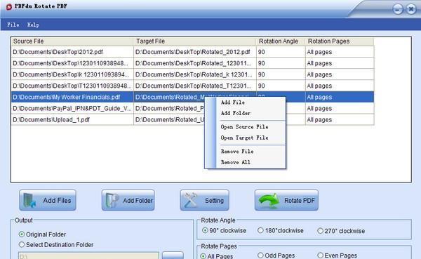Choose Add Folder from the context menu
This screenshot has height=259, width=421.
pyautogui.click(x=236, y=113)
